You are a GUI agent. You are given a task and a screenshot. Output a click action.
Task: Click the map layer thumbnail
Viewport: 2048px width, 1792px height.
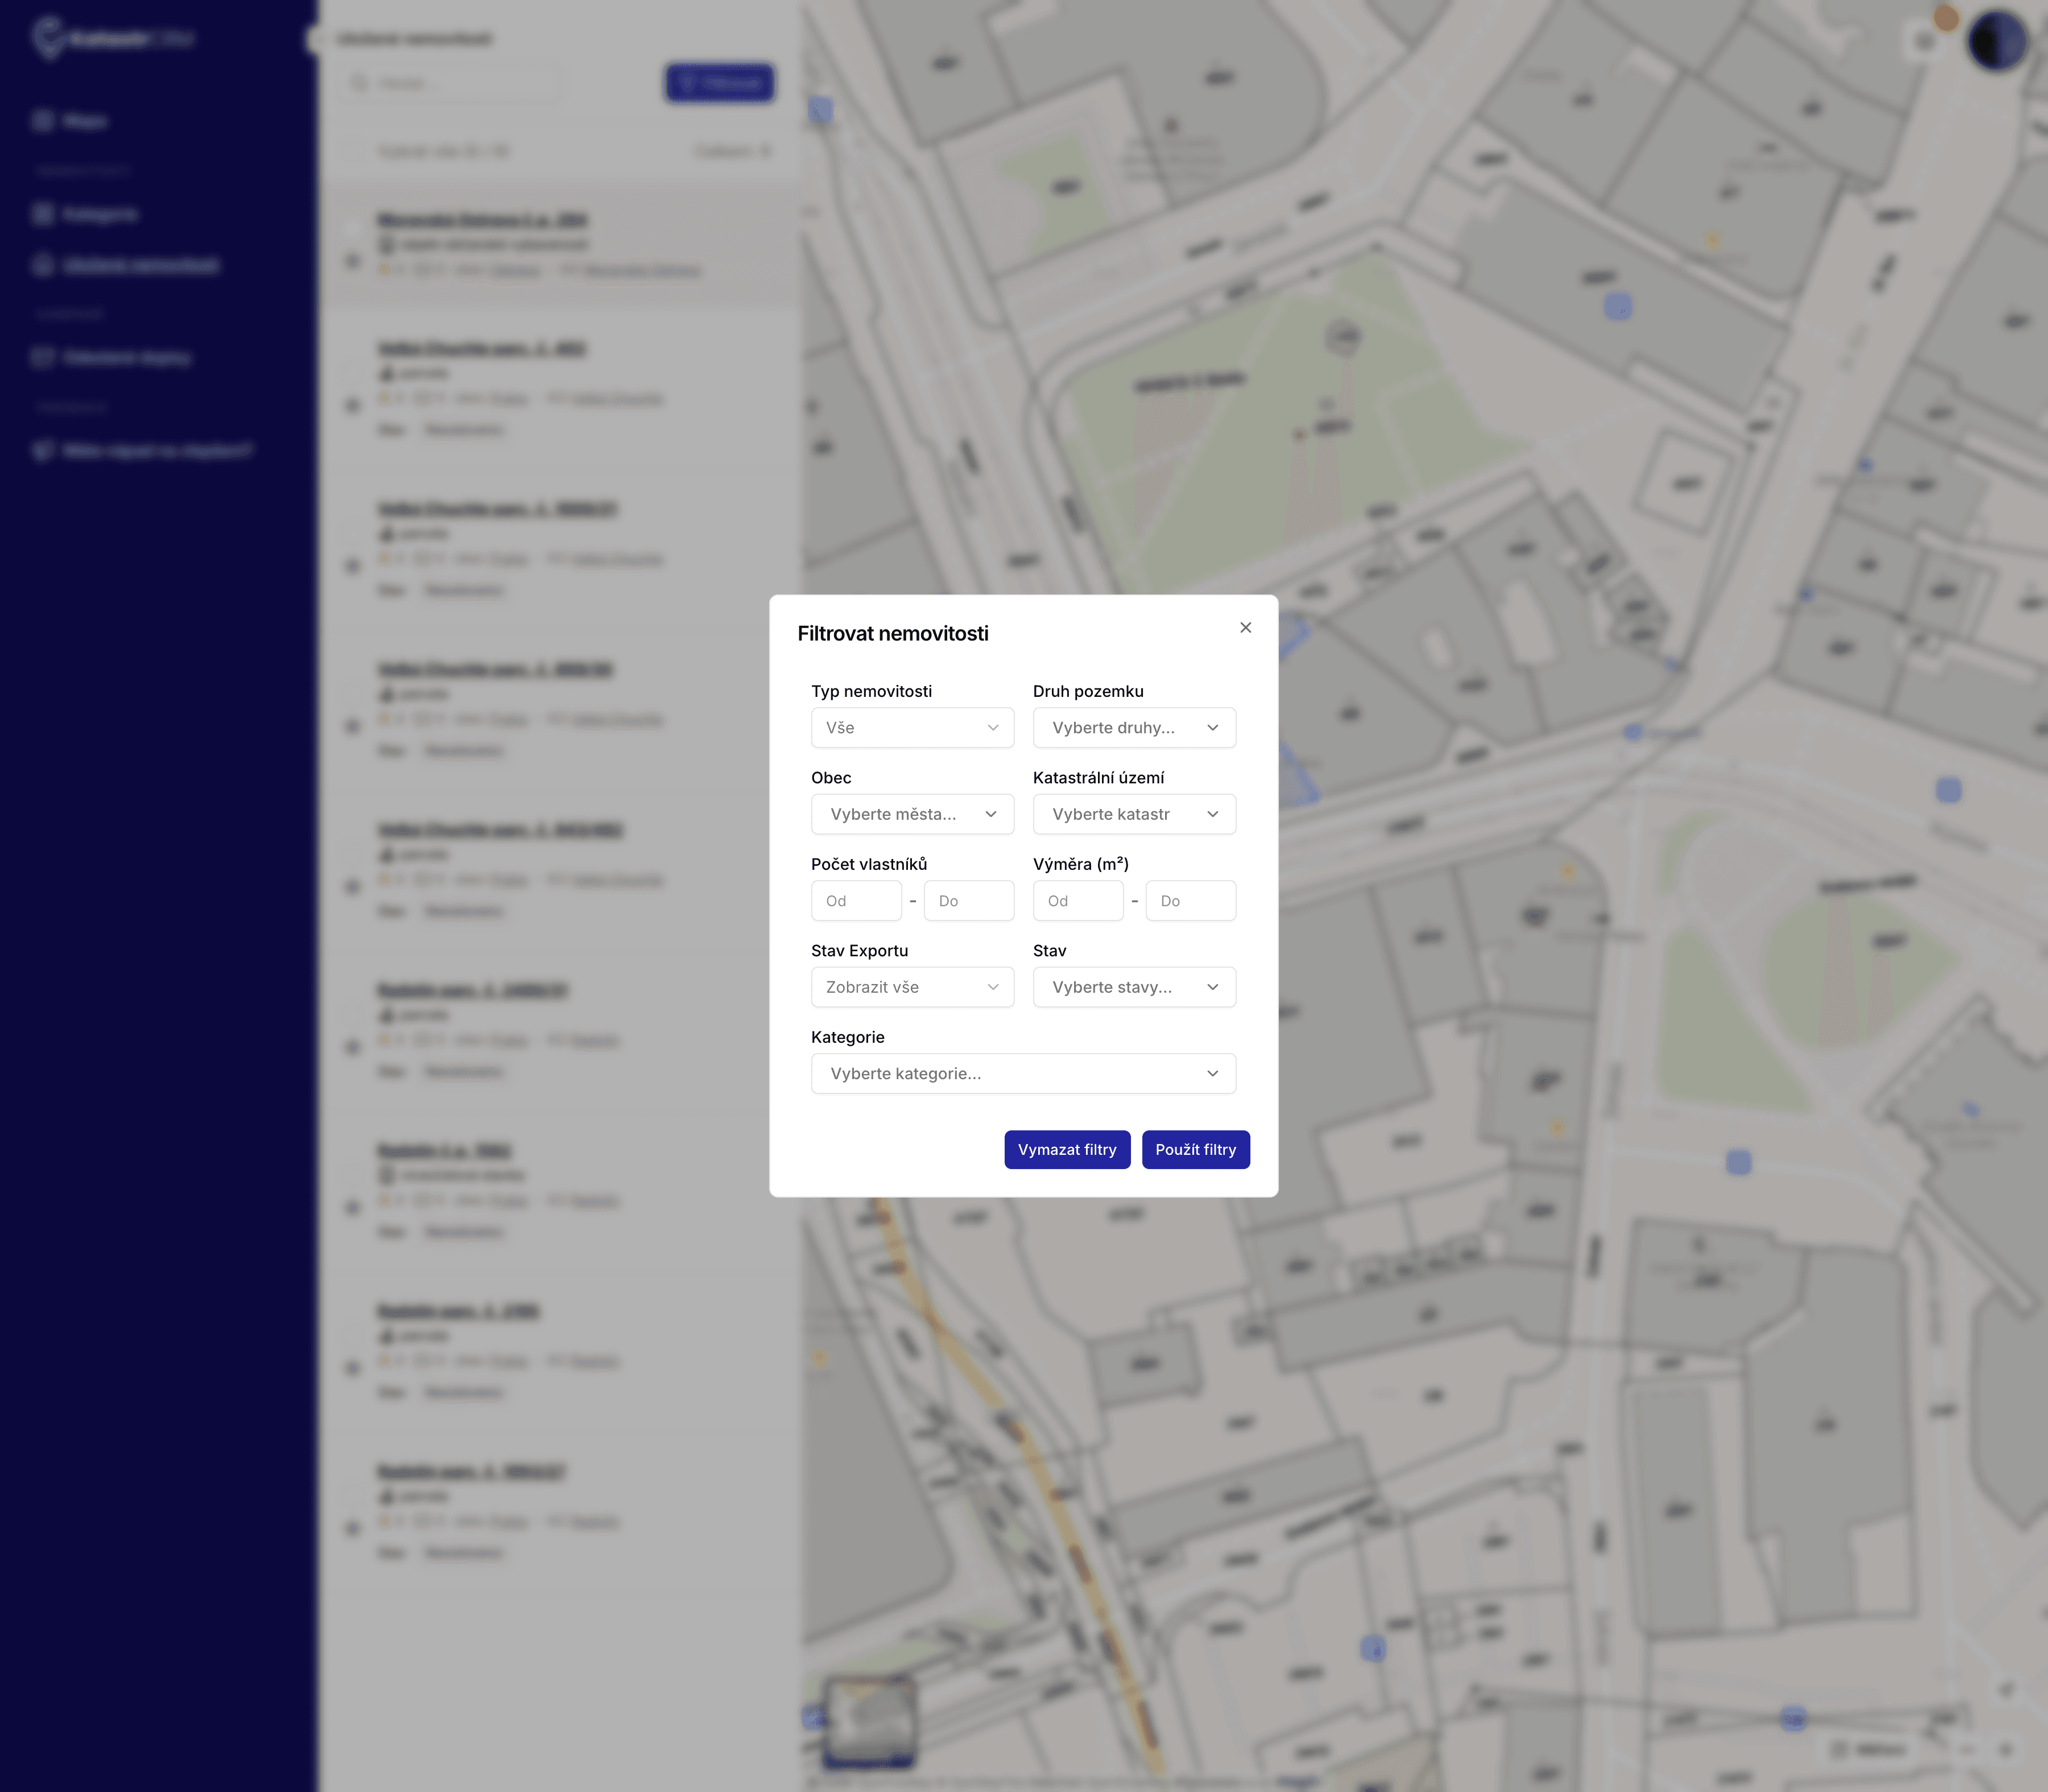coord(869,1720)
